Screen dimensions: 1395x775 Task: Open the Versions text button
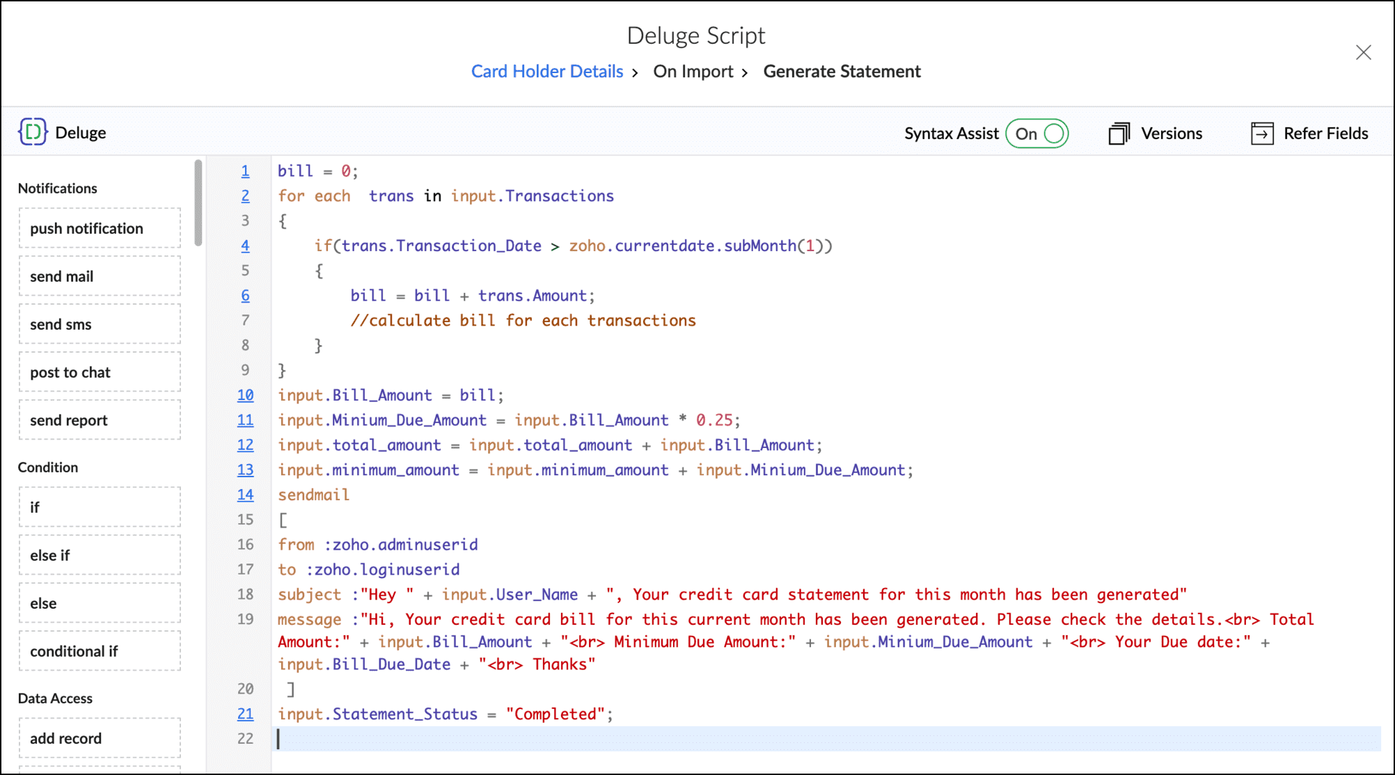[1172, 133]
